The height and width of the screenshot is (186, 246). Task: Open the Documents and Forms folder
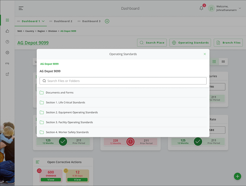tap(60, 93)
